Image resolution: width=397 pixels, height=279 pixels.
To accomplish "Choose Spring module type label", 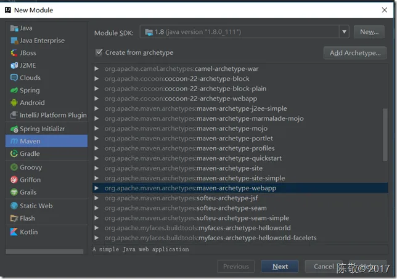I will tap(30, 91).
